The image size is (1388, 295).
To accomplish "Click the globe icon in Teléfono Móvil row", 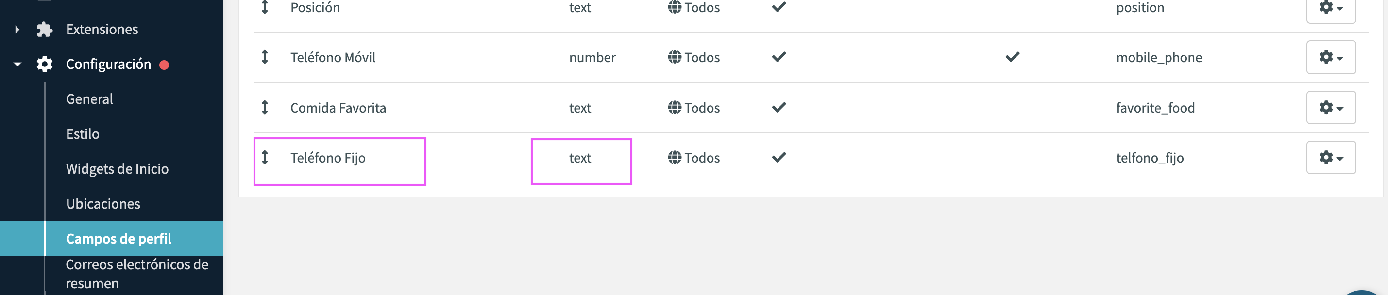I will tap(675, 57).
